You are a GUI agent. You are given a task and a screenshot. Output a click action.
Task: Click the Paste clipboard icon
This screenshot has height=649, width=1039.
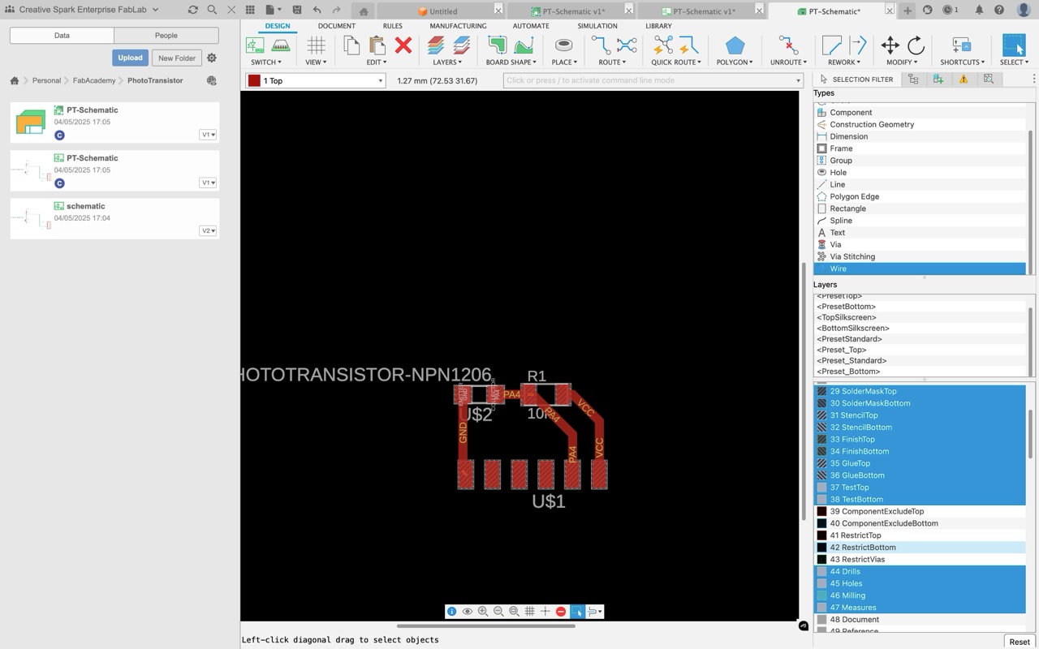(x=377, y=45)
